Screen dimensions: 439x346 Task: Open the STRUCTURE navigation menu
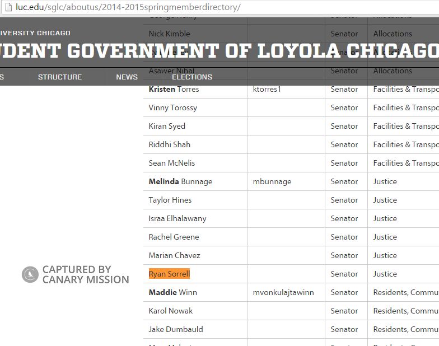pos(60,77)
